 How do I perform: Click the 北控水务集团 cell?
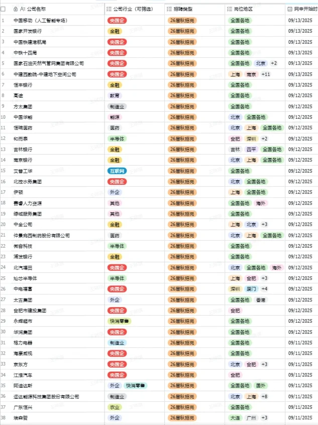59,182
